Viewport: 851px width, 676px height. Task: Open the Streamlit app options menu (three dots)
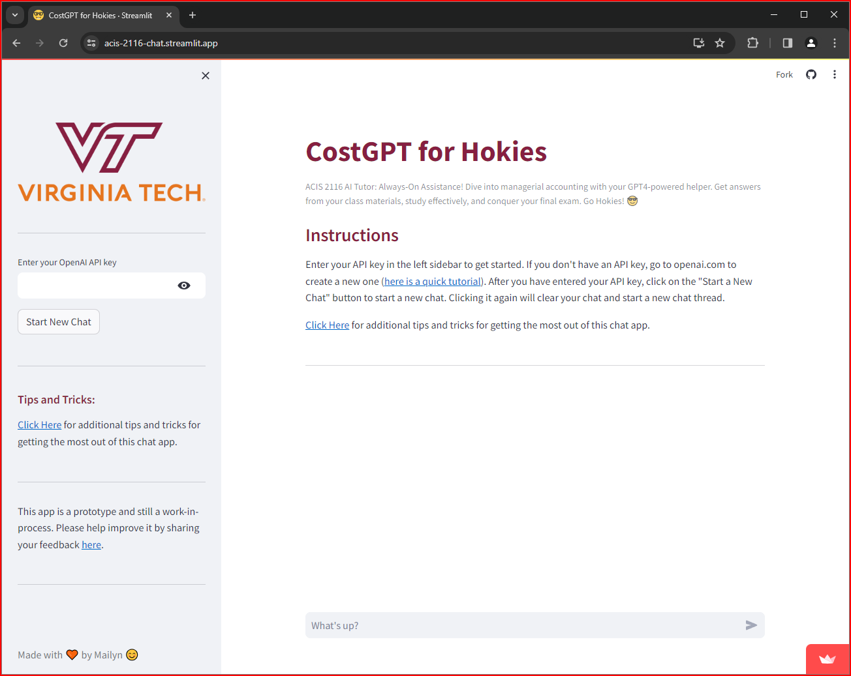coord(834,74)
